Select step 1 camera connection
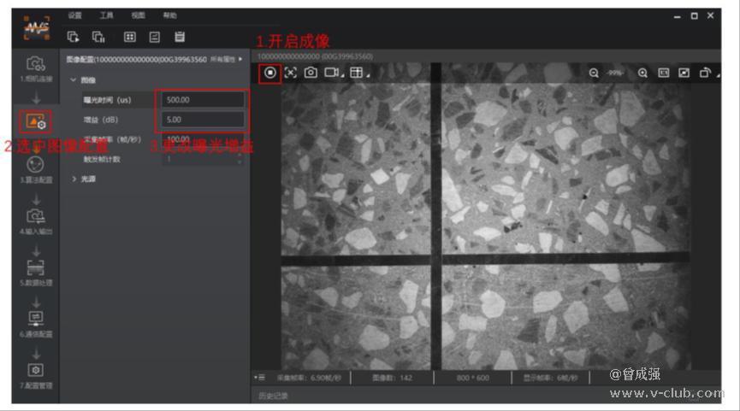Screen dimensions: 740x411 coord(36,69)
